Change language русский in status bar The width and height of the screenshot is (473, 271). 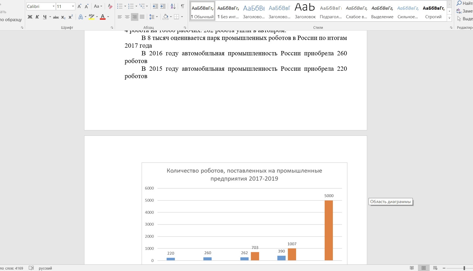[45, 268]
